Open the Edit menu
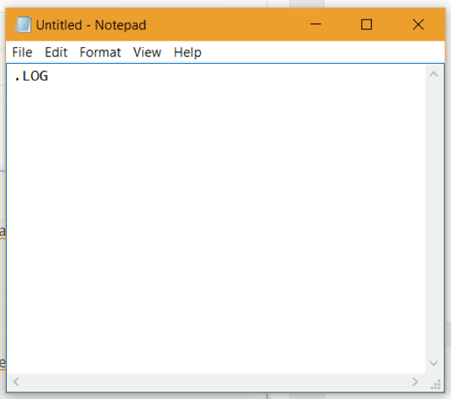Image resolution: width=451 pixels, height=399 pixels. [56, 52]
